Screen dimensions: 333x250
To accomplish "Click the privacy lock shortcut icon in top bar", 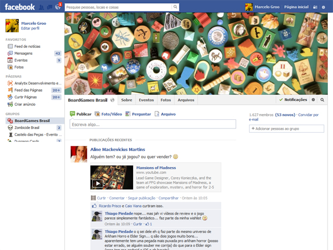I will pyautogui.click(x=315, y=7).
